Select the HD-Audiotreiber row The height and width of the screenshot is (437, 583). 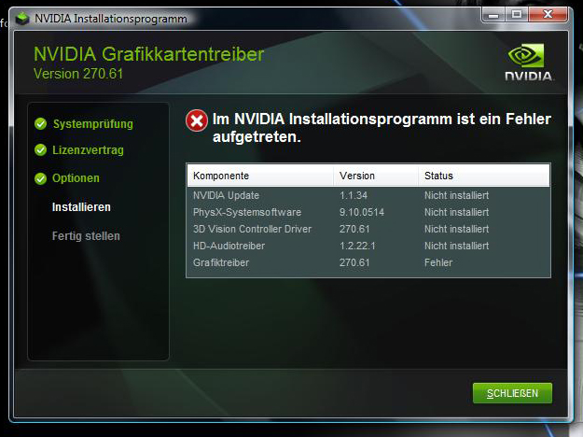click(368, 246)
